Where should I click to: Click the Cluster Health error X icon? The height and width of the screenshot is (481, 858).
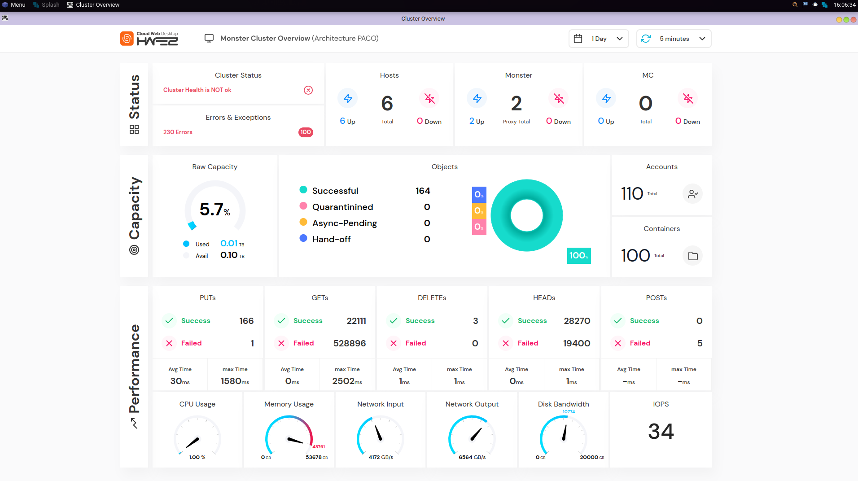308,90
